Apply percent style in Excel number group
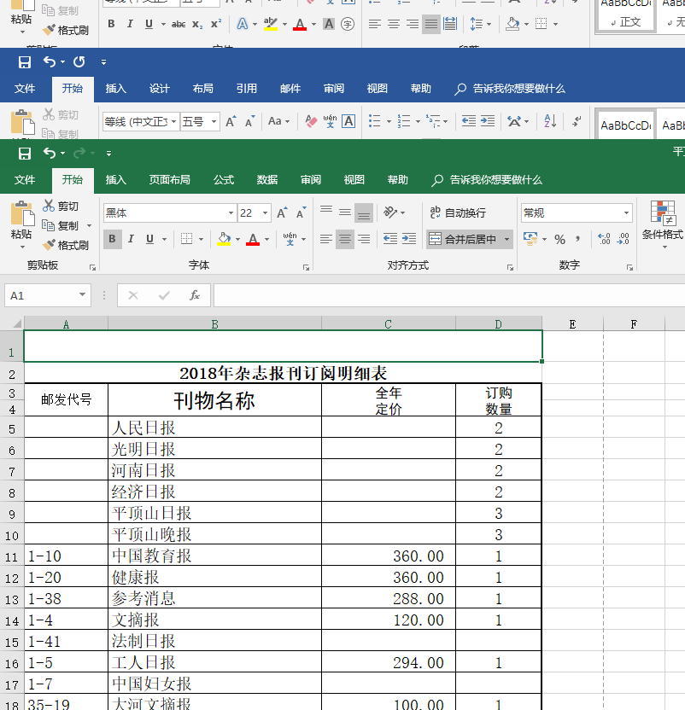This screenshot has height=710, width=685. 560,239
